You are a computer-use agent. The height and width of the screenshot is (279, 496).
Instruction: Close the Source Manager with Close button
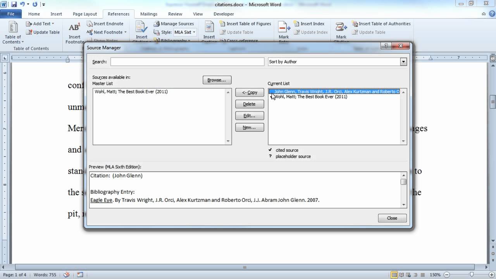pyautogui.click(x=392, y=218)
